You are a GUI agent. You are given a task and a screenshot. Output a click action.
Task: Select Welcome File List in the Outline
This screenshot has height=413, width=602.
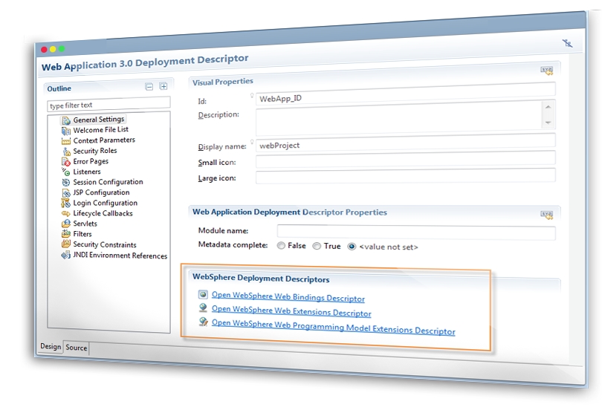100,130
